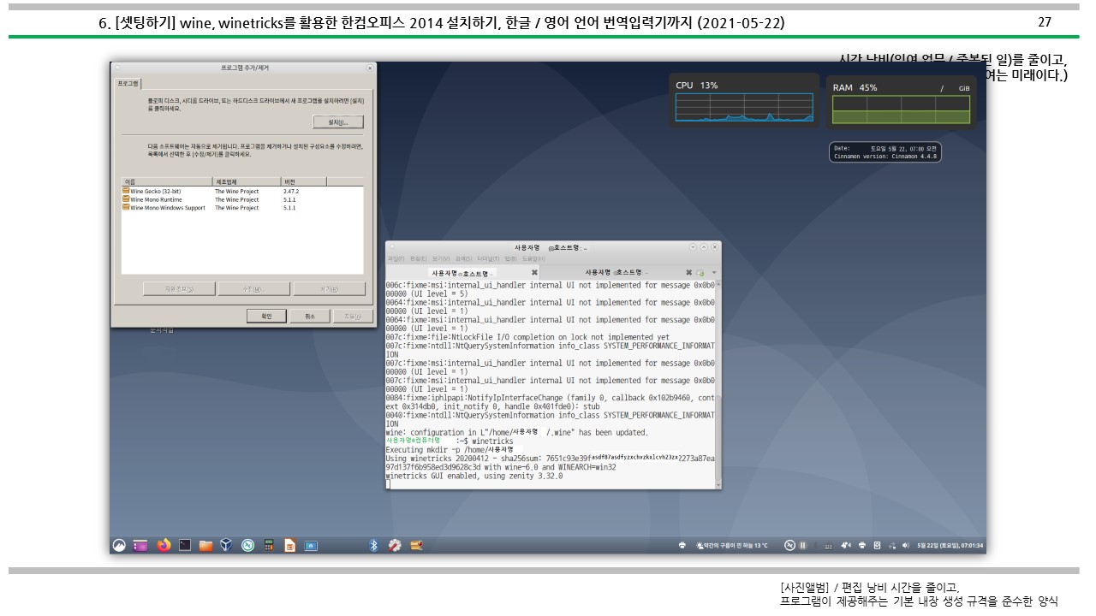
Task: Click the 설치(I)... install button
Action: point(339,122)
